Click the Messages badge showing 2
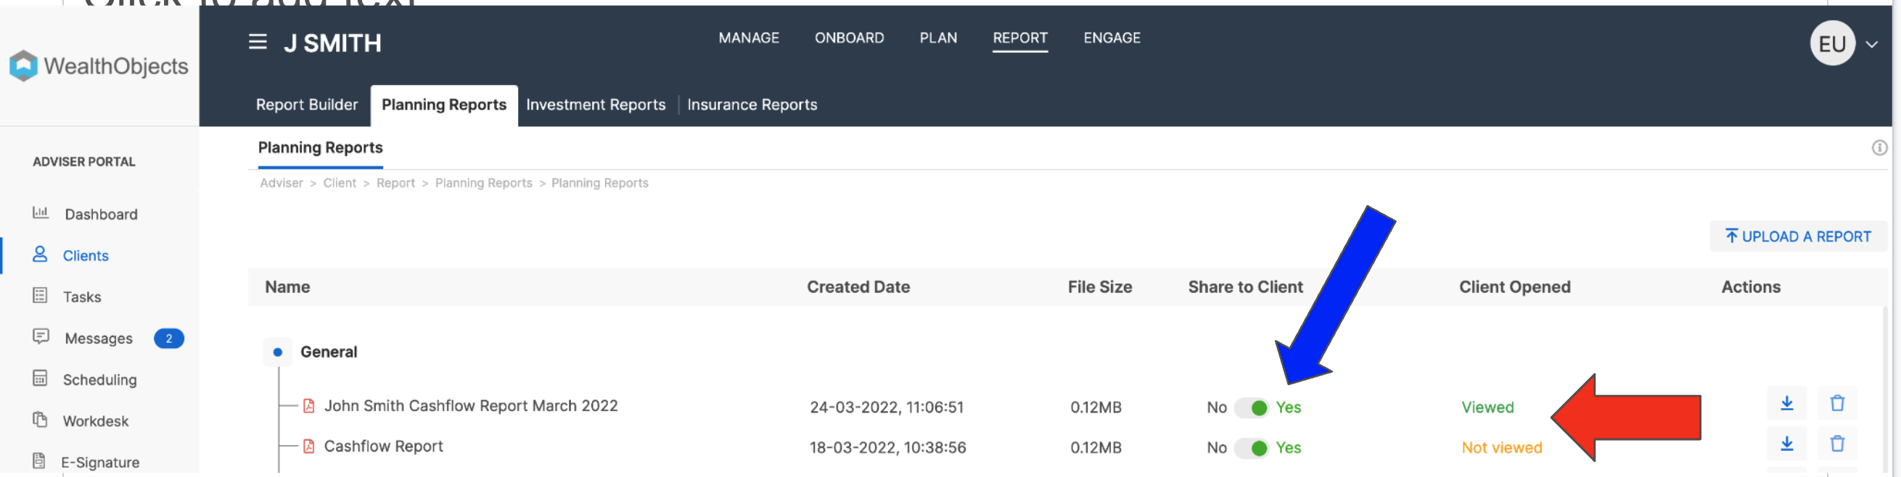1901x477 pixels. point(168,339)
